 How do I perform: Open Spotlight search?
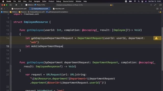tap(139, 1)
